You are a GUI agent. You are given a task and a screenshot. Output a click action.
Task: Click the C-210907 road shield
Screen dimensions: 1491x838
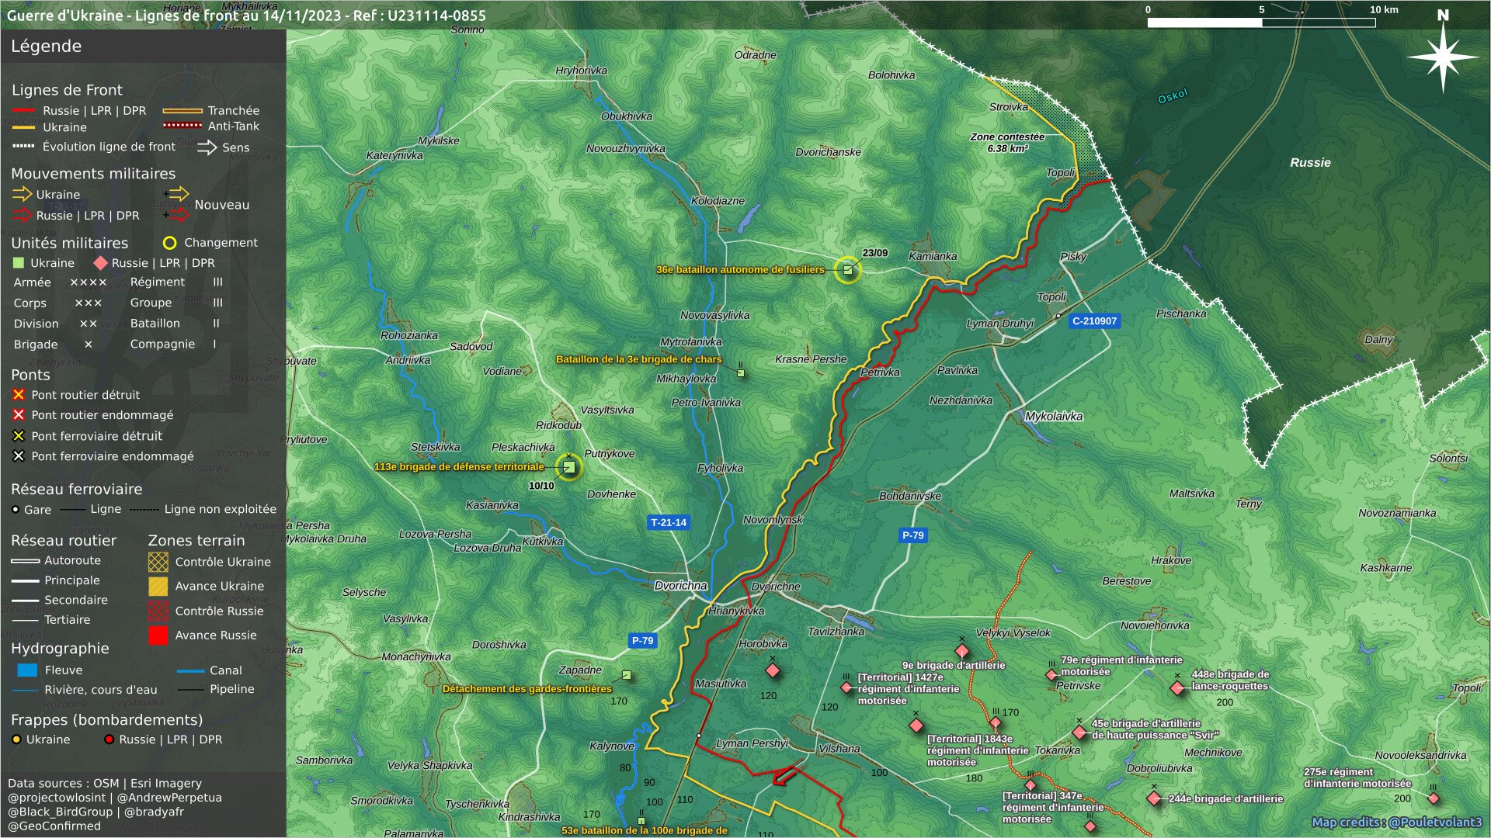point(1094,321)
